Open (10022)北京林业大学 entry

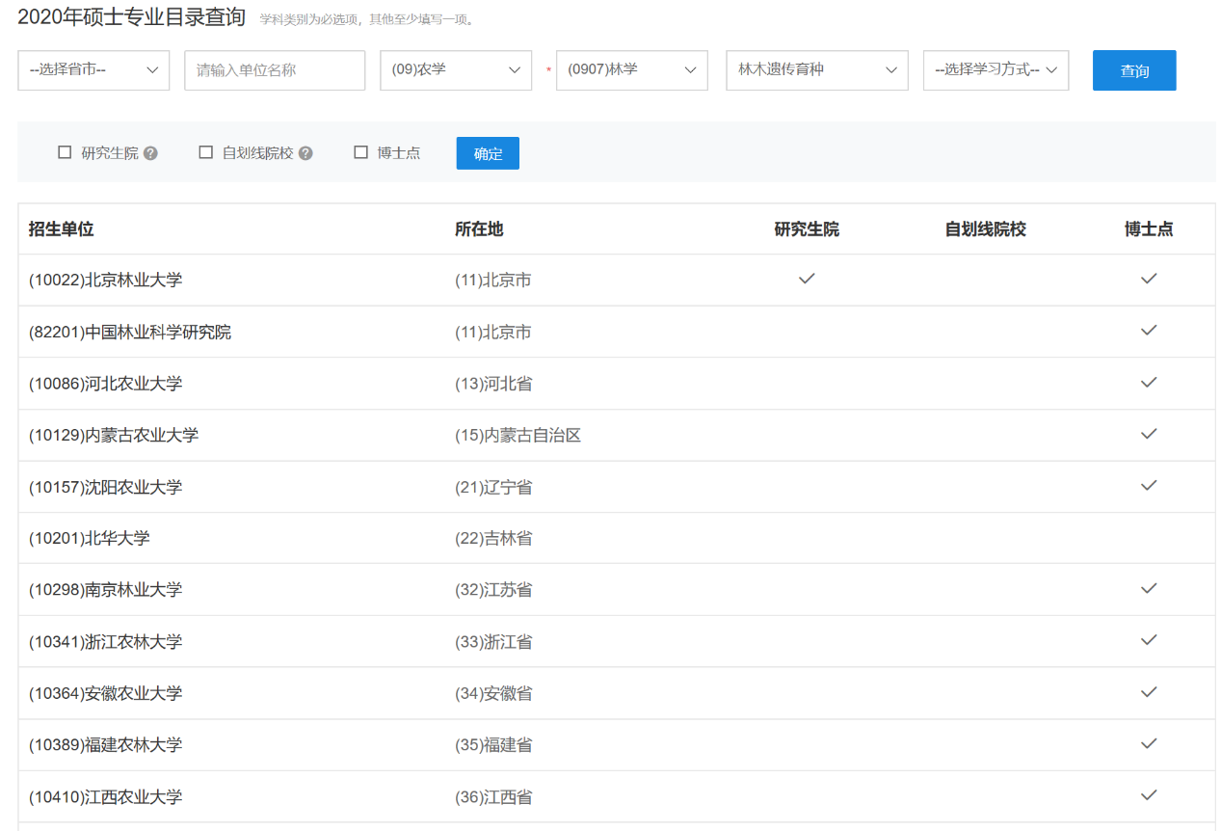(106, 281)
